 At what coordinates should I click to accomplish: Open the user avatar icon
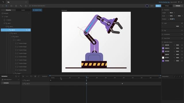click(x=147, y=6)
